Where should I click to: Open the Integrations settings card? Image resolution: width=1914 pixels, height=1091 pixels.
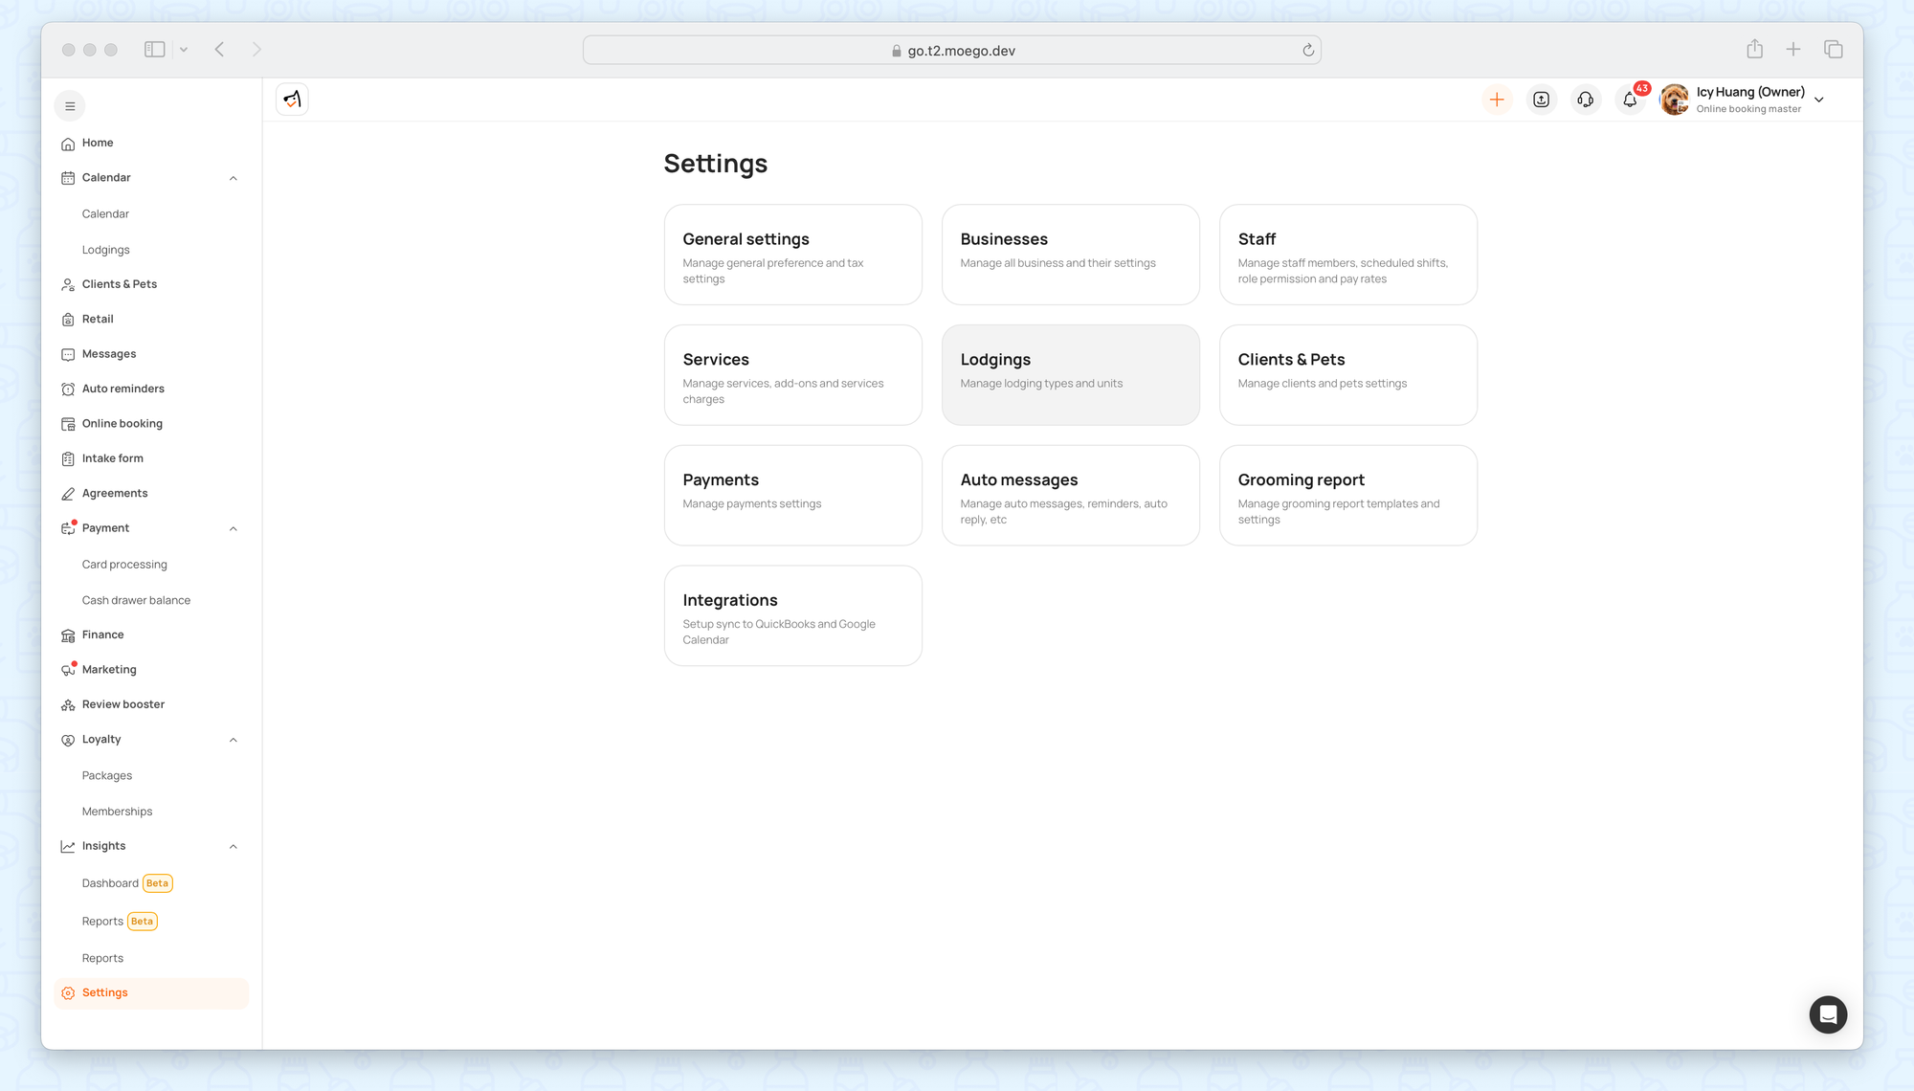pos(792,615)
